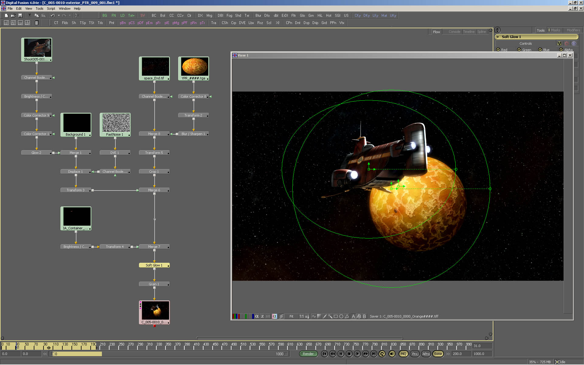Switch viewer to buffer B
584x365 pixels.
[364, 316]
